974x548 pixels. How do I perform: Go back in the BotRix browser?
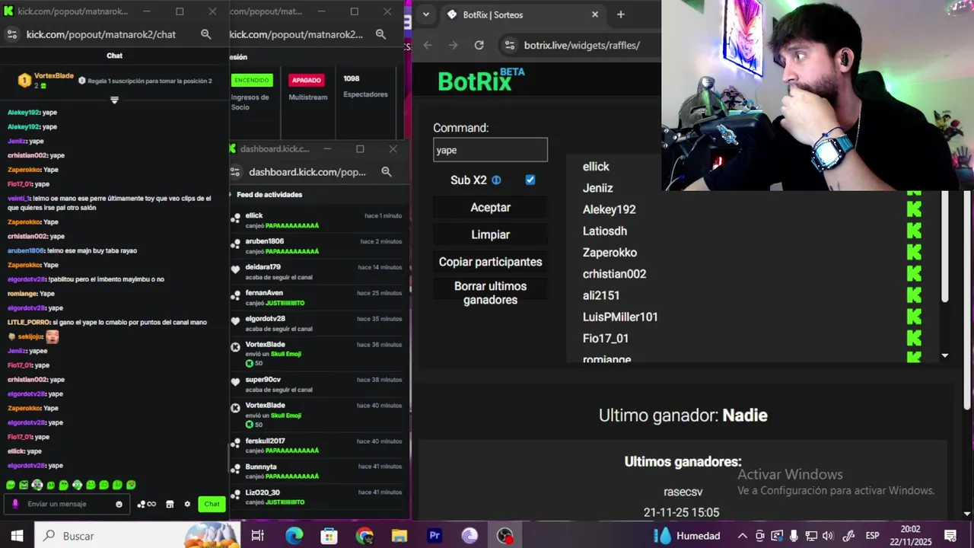click(428, 45)
